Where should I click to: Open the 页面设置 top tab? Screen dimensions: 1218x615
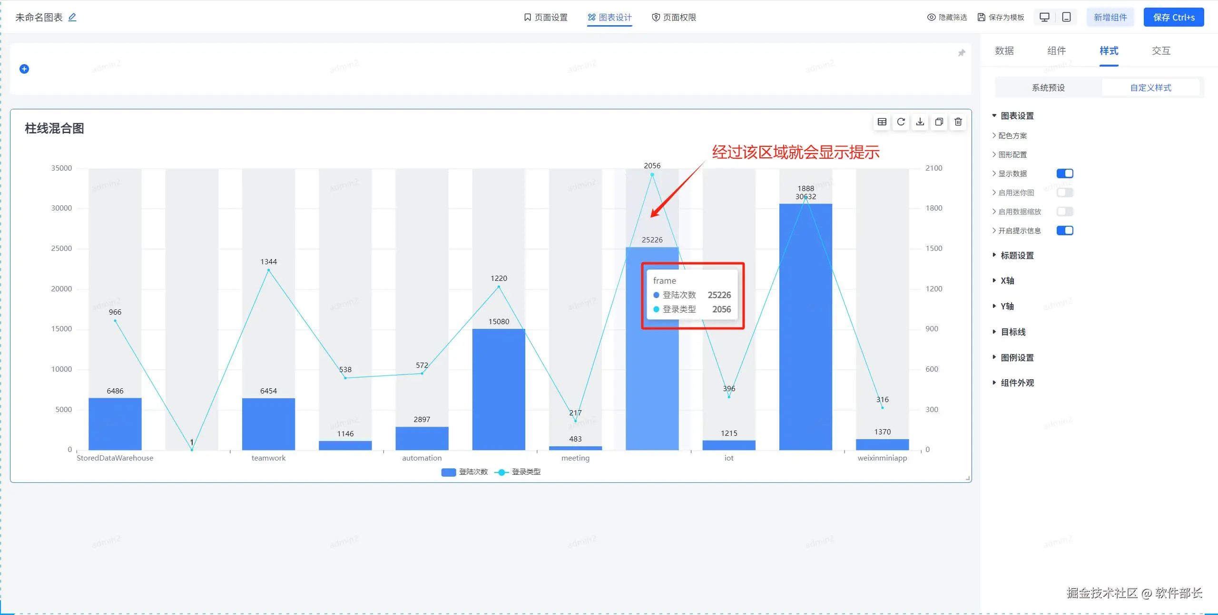[x=546, y=18]
